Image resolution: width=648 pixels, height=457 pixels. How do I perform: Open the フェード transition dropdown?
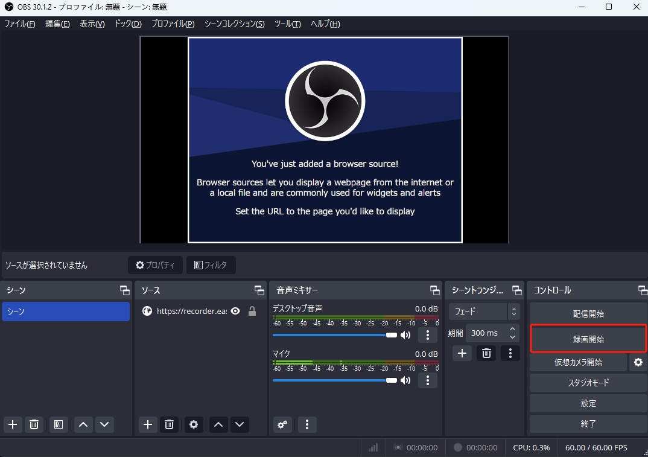[x=484, y=312]
